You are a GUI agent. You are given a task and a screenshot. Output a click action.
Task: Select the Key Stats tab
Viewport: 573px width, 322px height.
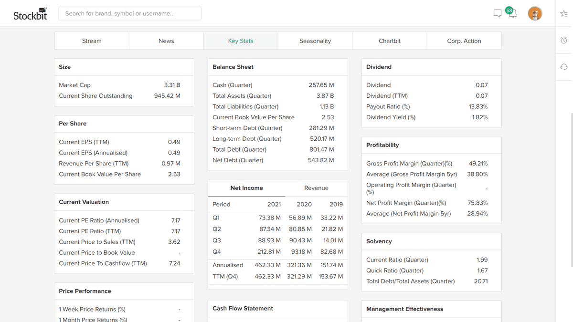coord(241,41)
